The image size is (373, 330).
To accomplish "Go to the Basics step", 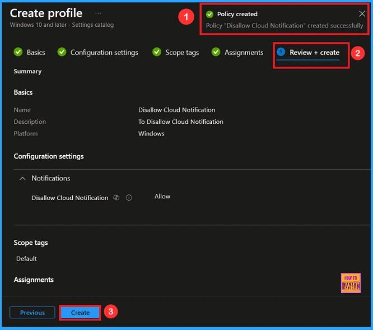I will [36, 52].
